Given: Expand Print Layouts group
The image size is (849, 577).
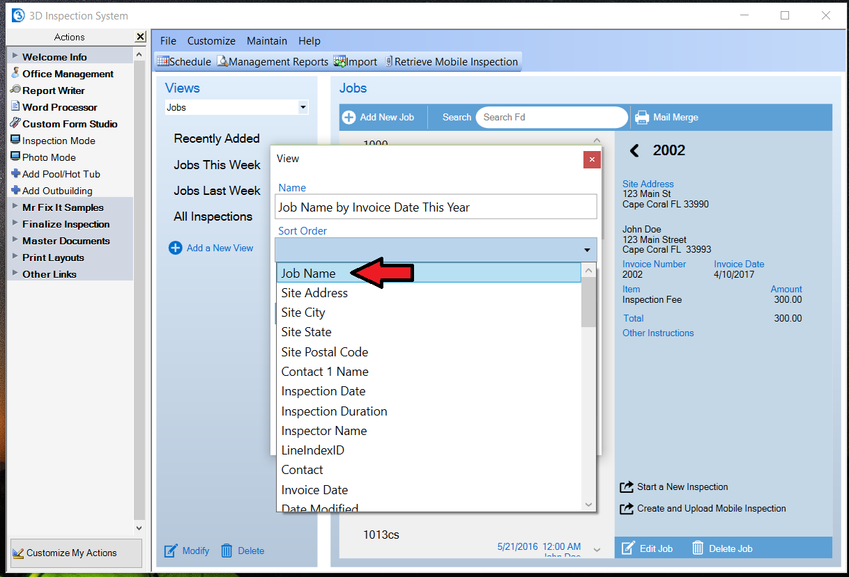Looking at the screenshot, I should click(15, 257).
